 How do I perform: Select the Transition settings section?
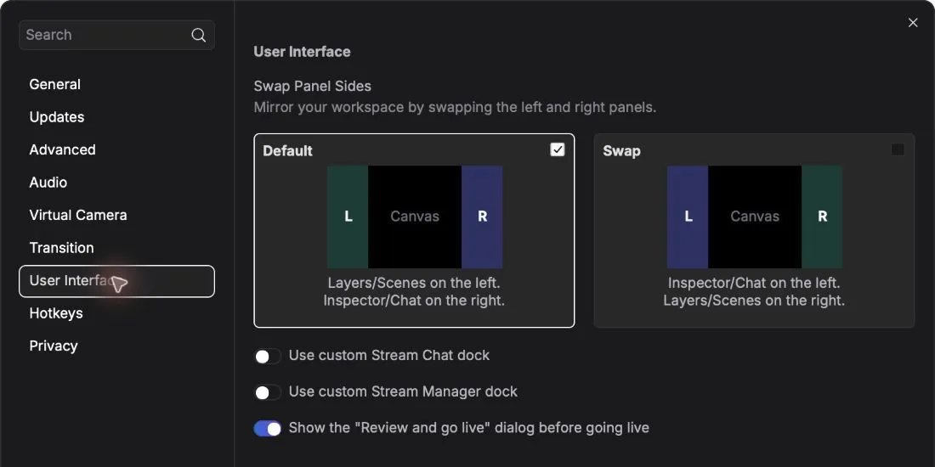coord(61,248)
